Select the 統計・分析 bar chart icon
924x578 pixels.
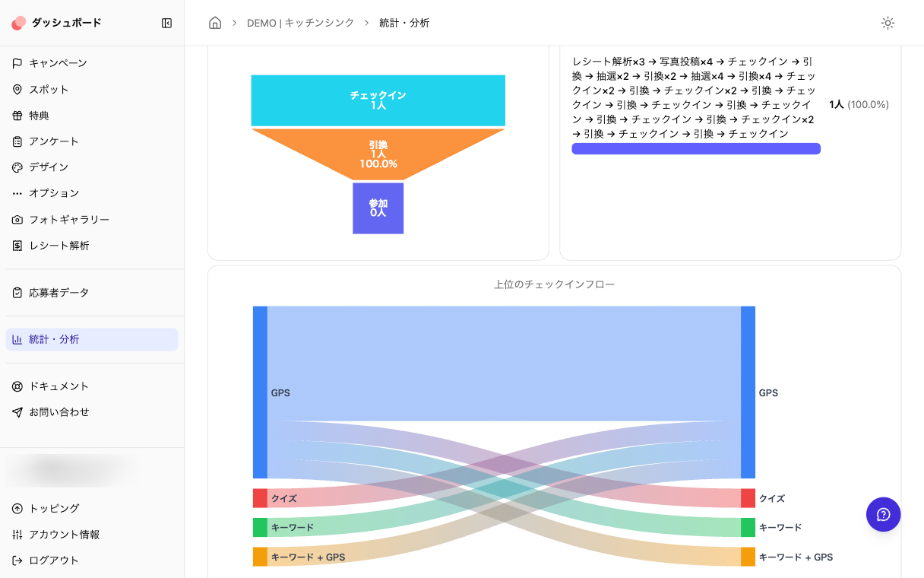tap(17, 339)
